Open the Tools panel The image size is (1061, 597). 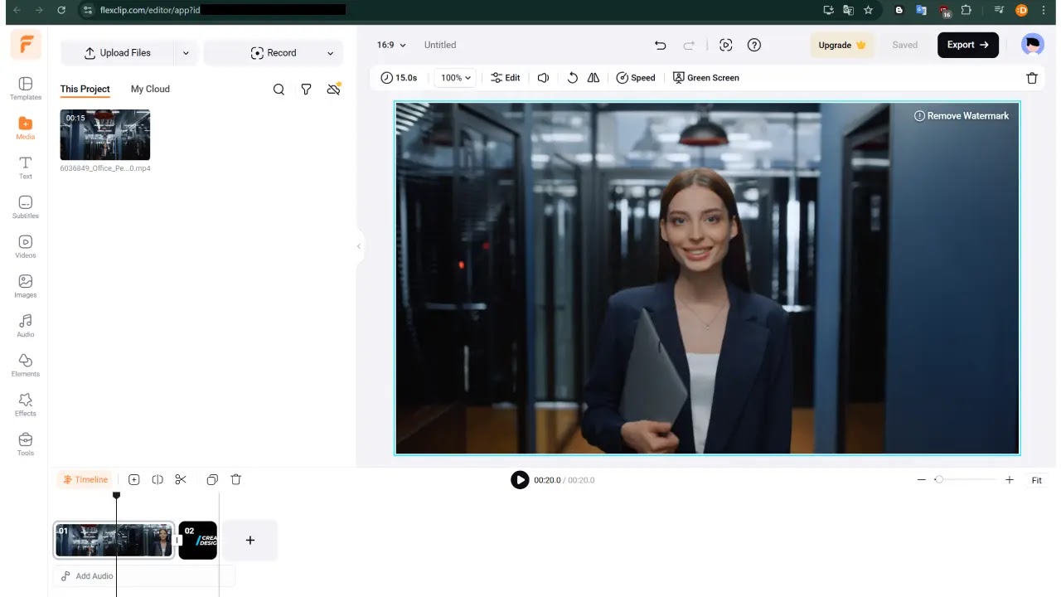[26, 444]
